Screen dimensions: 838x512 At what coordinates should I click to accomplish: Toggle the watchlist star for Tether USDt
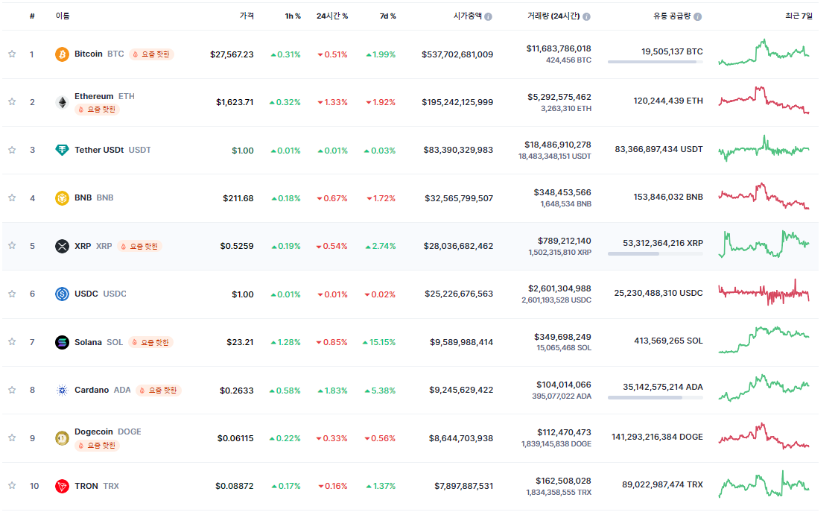(x=12, y=150)
